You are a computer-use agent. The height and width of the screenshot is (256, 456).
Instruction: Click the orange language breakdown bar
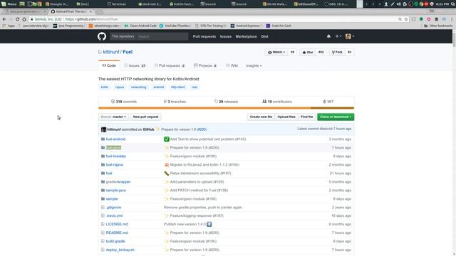[x=204, y=108]
